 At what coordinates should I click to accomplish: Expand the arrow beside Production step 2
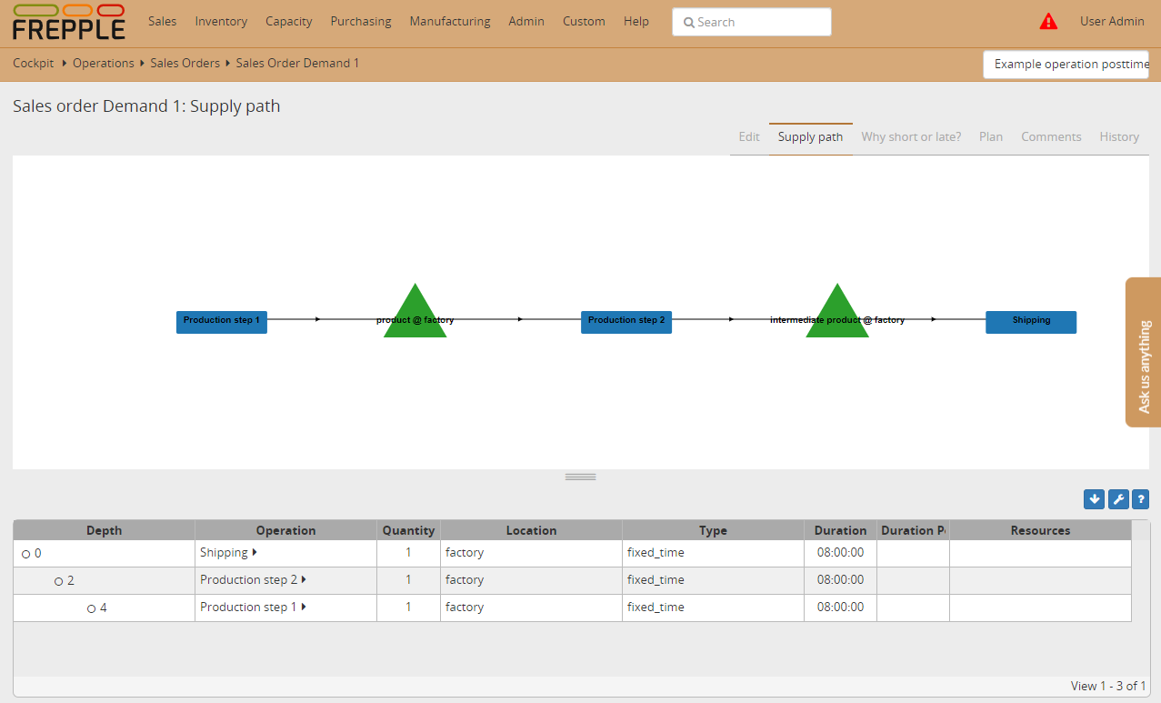[x=304, y=580]
